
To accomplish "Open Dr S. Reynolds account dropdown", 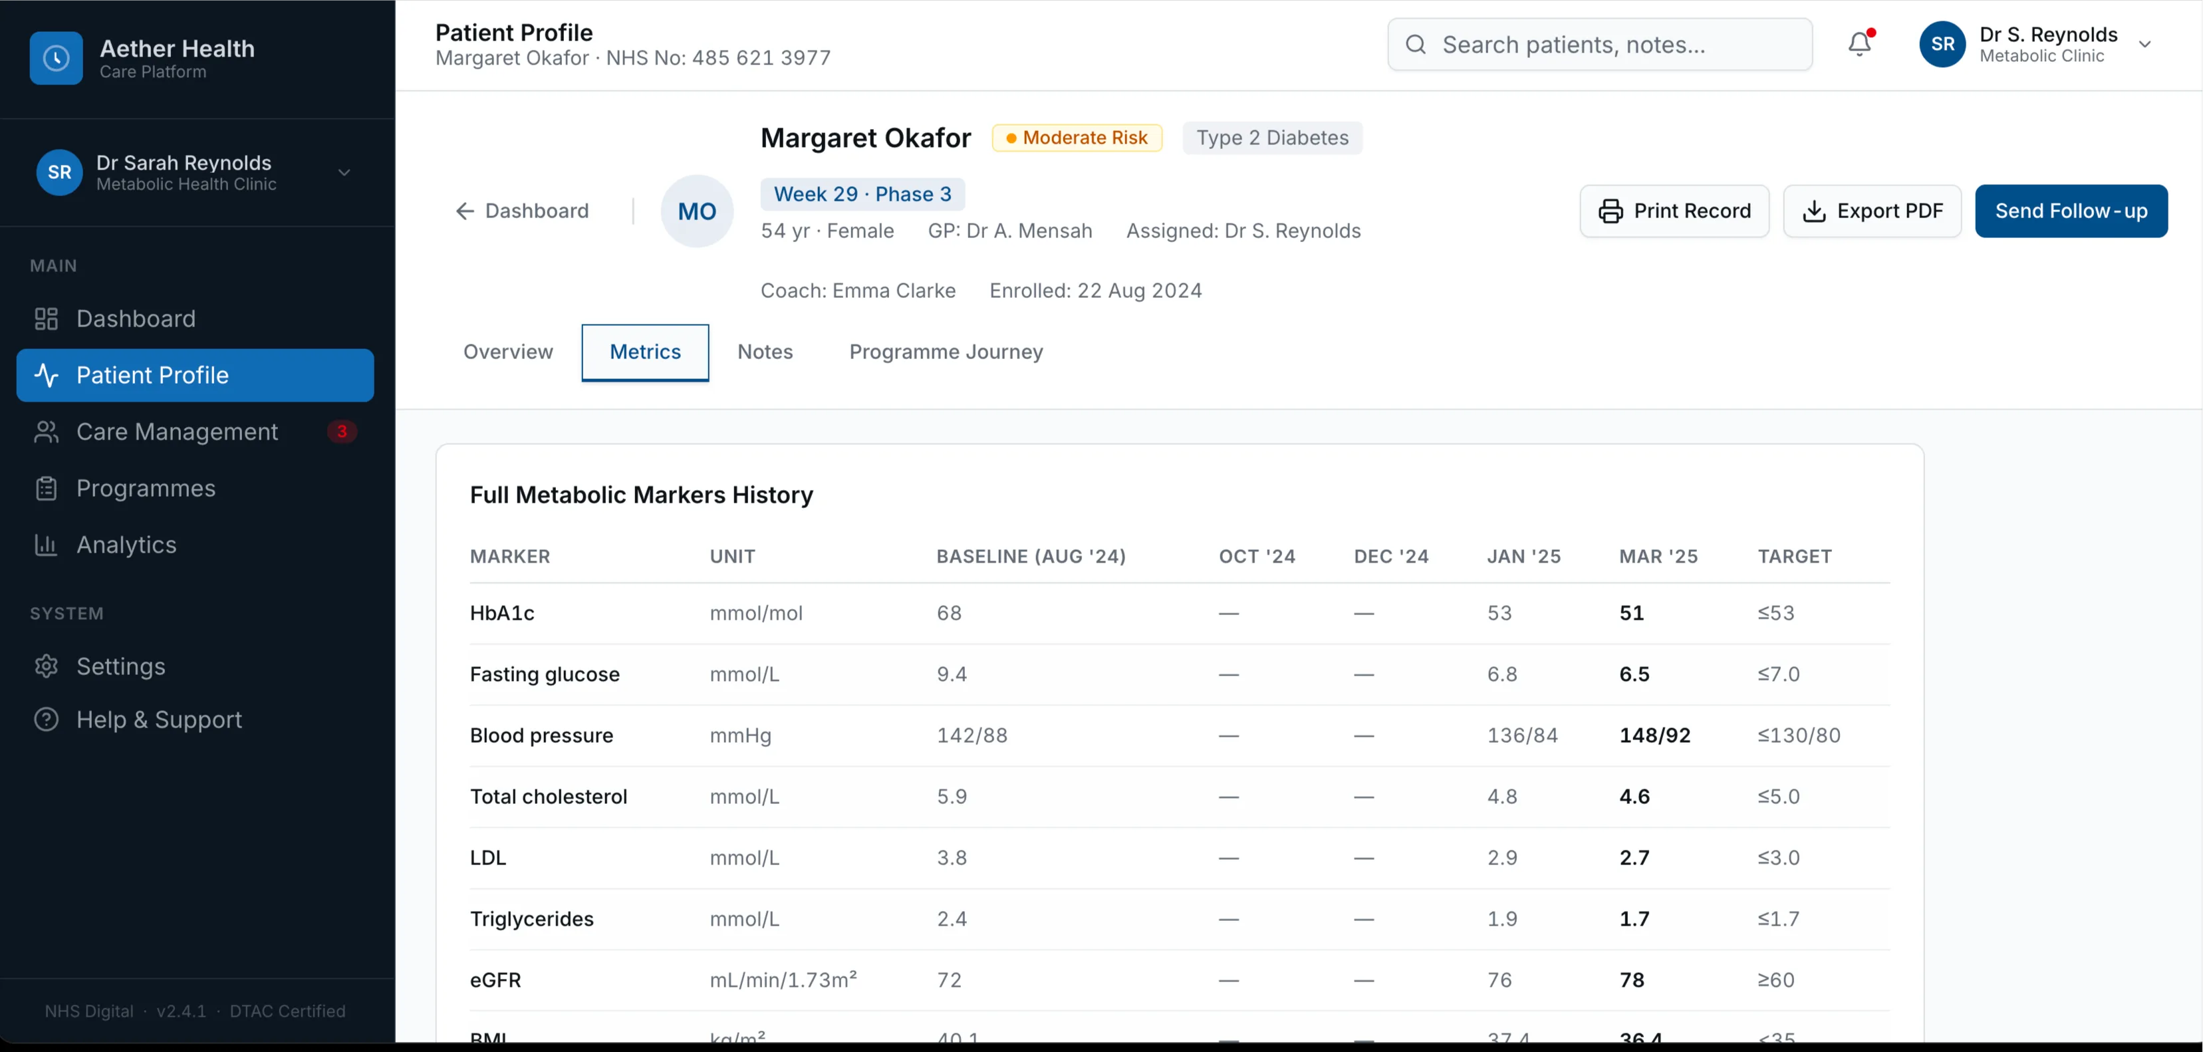I will [x=2144, y=45].
